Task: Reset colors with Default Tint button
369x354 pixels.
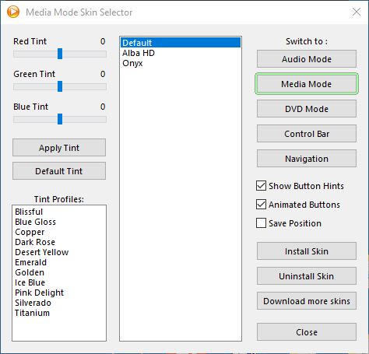Action: pyautogui.click(x=59, y=171)
